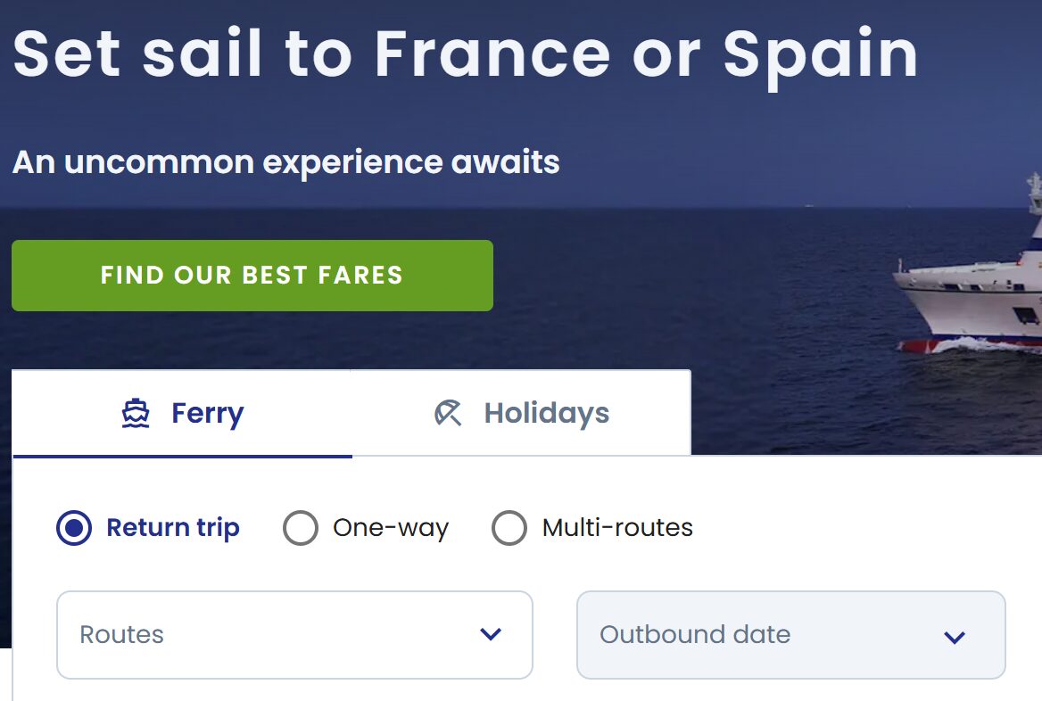Click the "Set sail to France or Spain" headline
This screenshot has width=1042, height=701.
coord(466,54)
